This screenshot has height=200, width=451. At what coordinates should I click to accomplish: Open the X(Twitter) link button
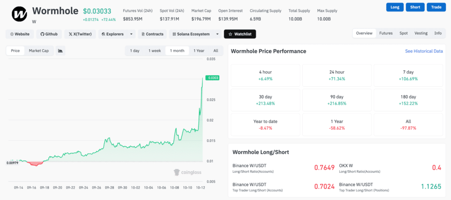(80, 34)
